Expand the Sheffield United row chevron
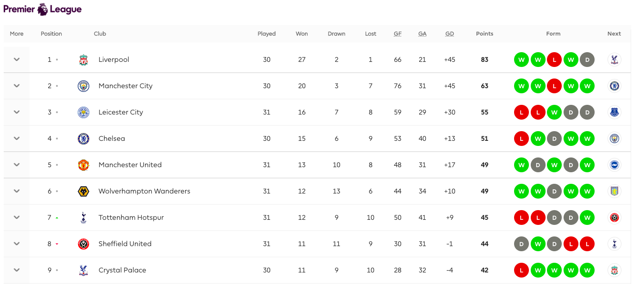Image resolution: width=633 pixels, height=284 pixels. [17, 244]
